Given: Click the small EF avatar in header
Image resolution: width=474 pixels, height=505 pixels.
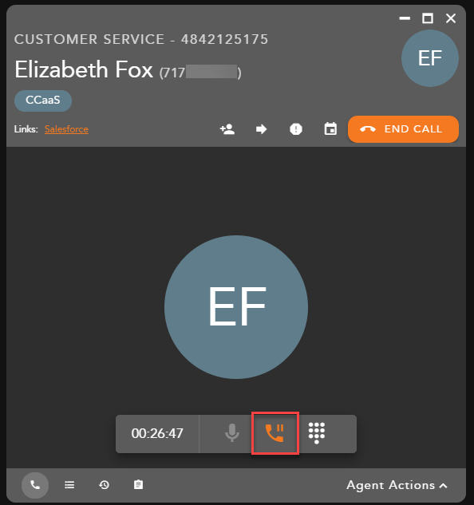Looking at the screenshot, I should 430,58.
